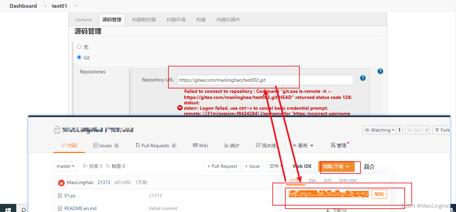Open the 标签 0 tags link
Screen dimensions: 456x212
point(115,166)
